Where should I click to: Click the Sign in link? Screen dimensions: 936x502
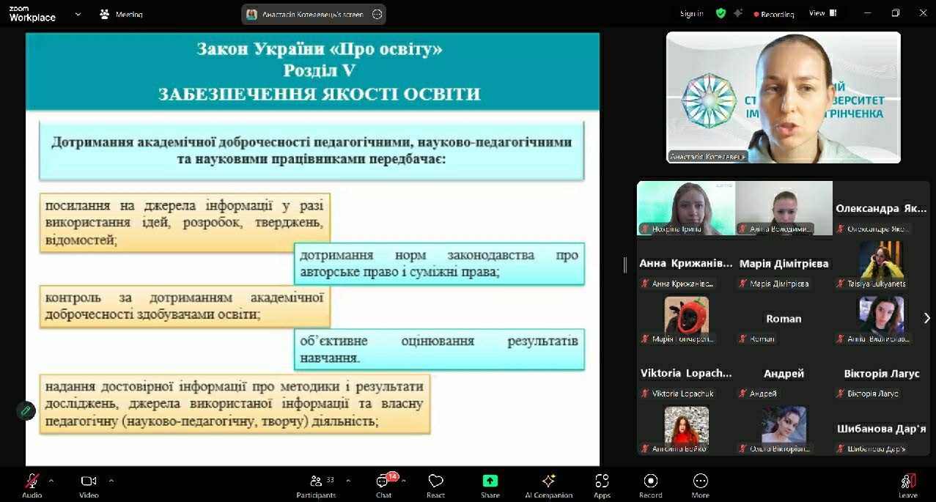click(x=691, y=14)
